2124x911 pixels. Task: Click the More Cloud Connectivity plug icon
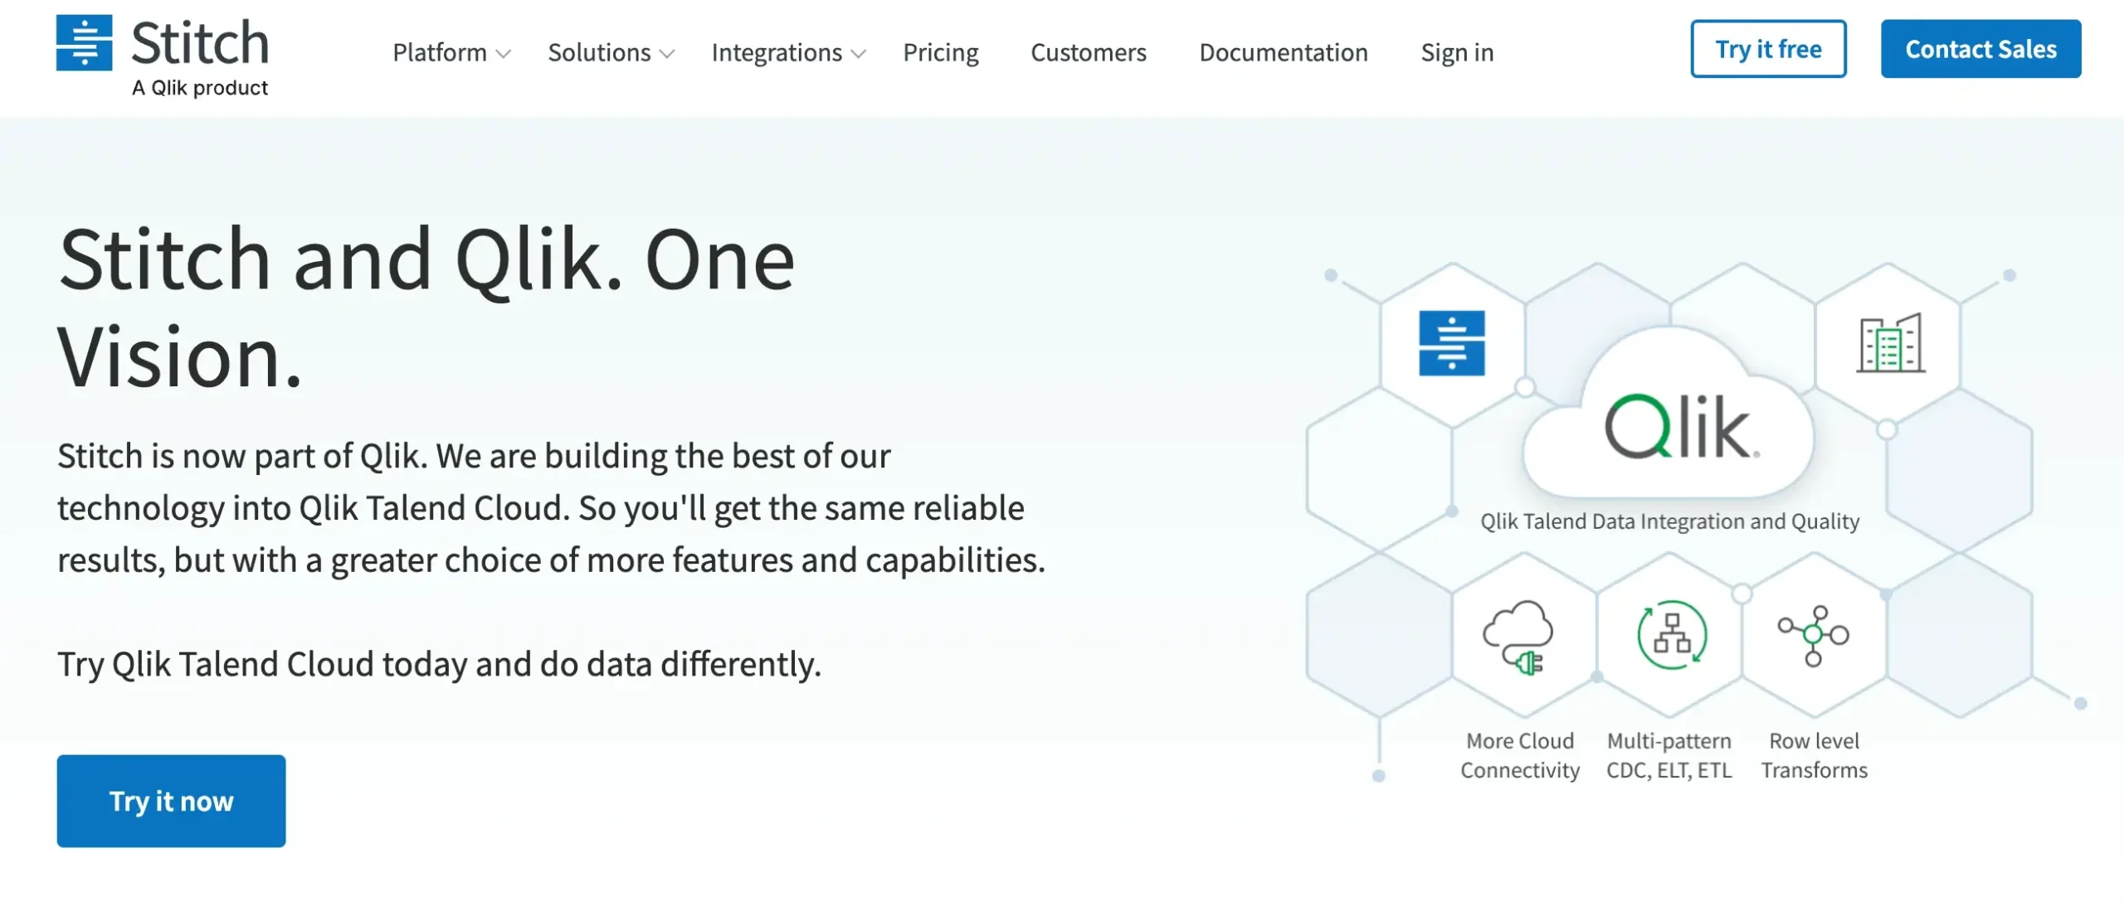tap(1519, 636)
